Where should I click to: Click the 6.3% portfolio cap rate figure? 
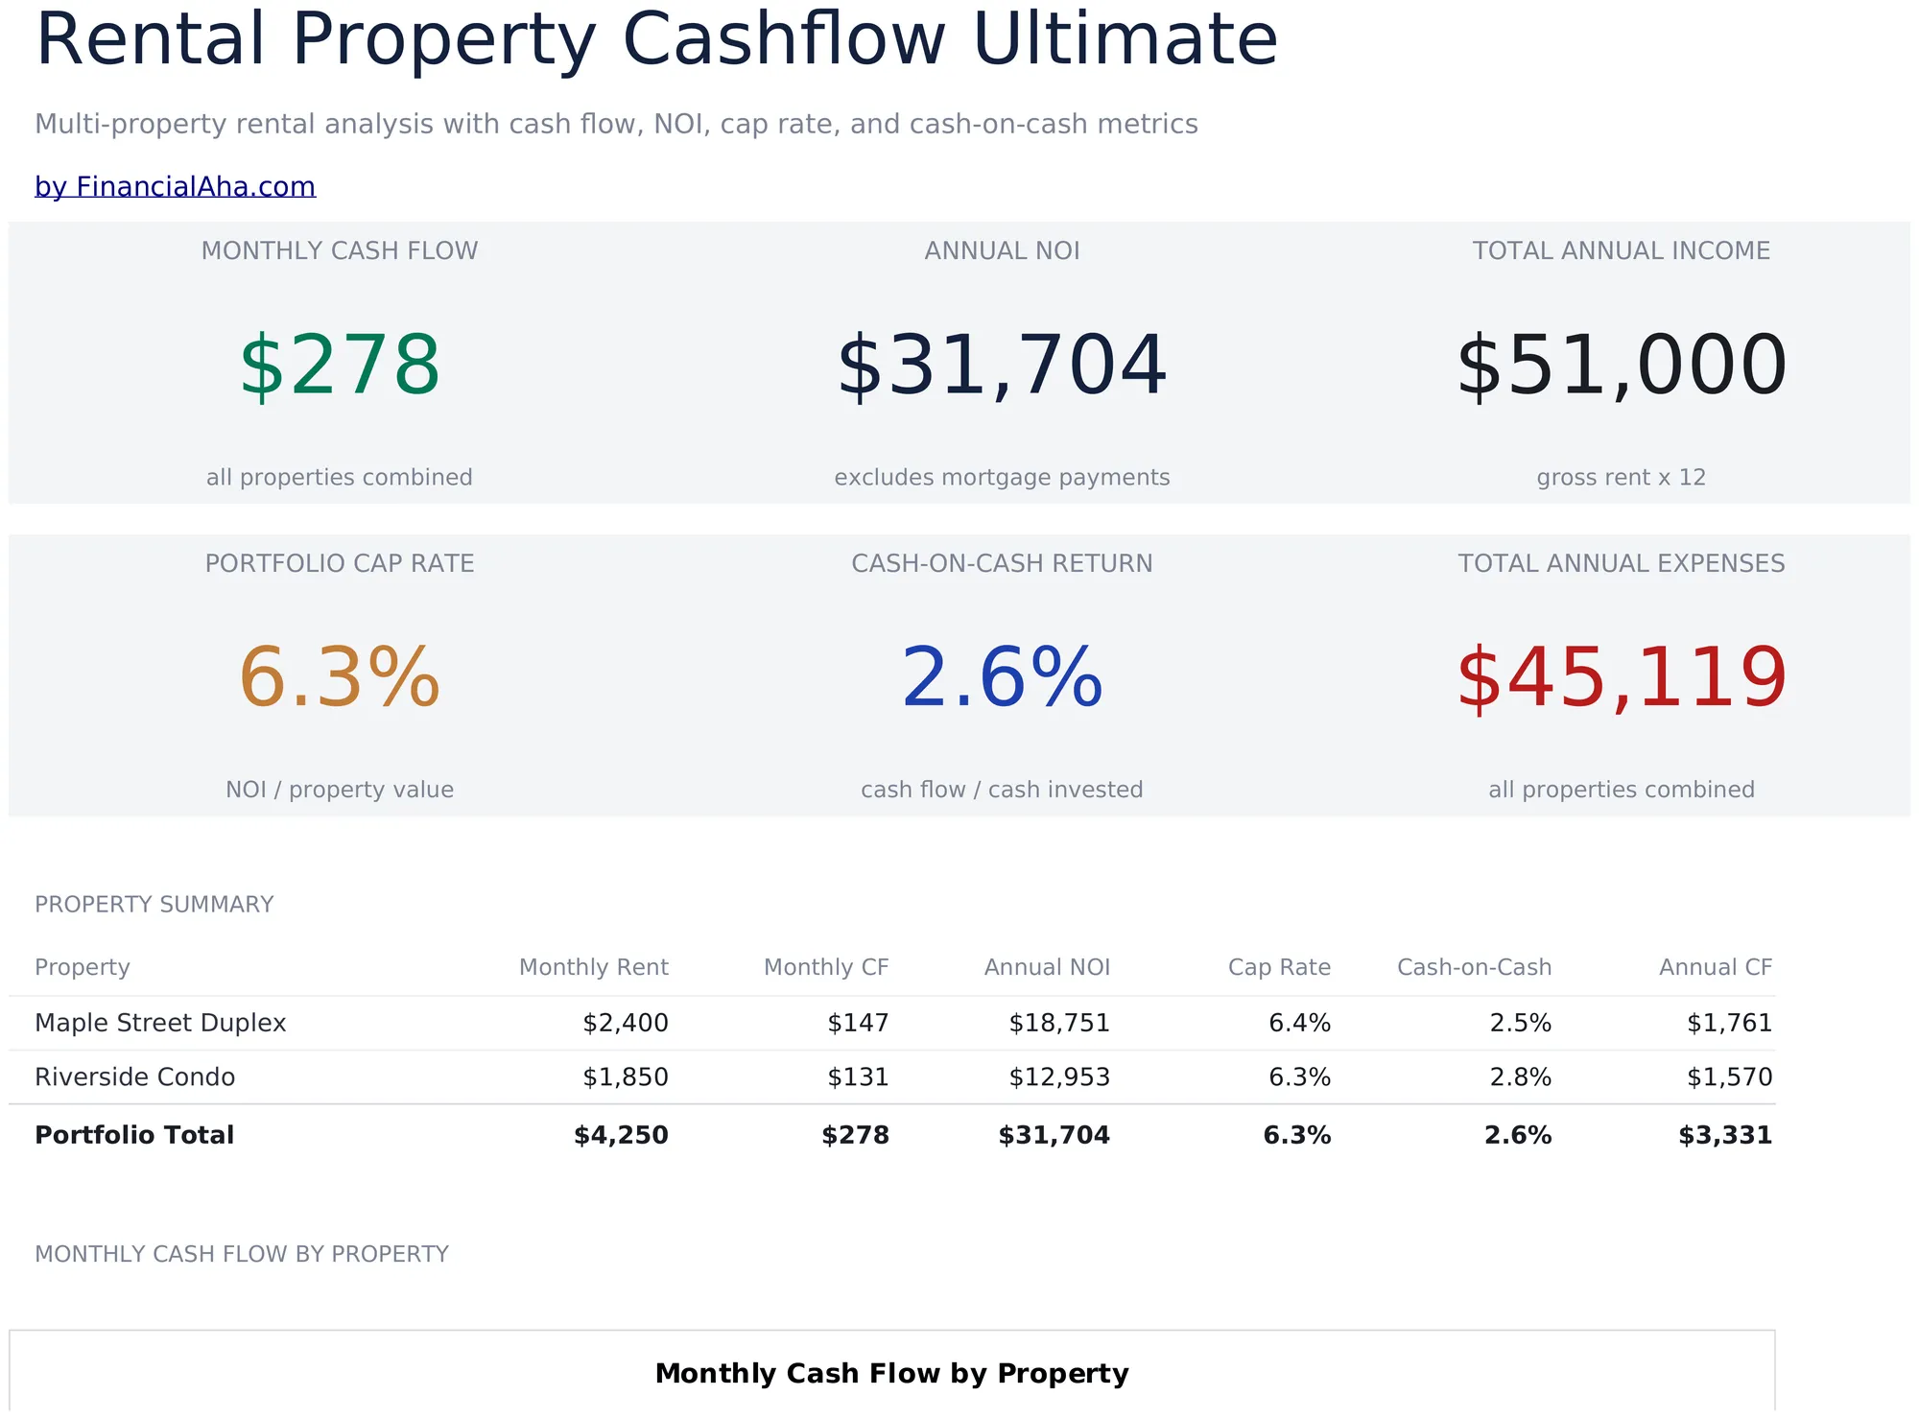(340, 677)
